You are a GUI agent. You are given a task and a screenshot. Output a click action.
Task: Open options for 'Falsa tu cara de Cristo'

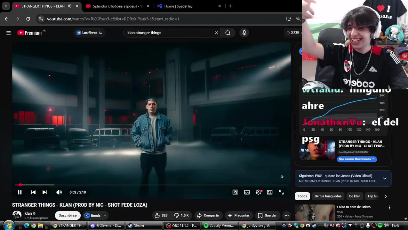(x=389, y=207)
